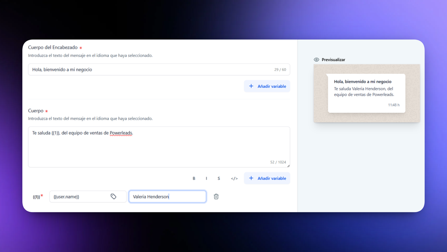Screen dimensions: 447x252
Task: Toggle italic formatting I icon
Action: [206, 179]
